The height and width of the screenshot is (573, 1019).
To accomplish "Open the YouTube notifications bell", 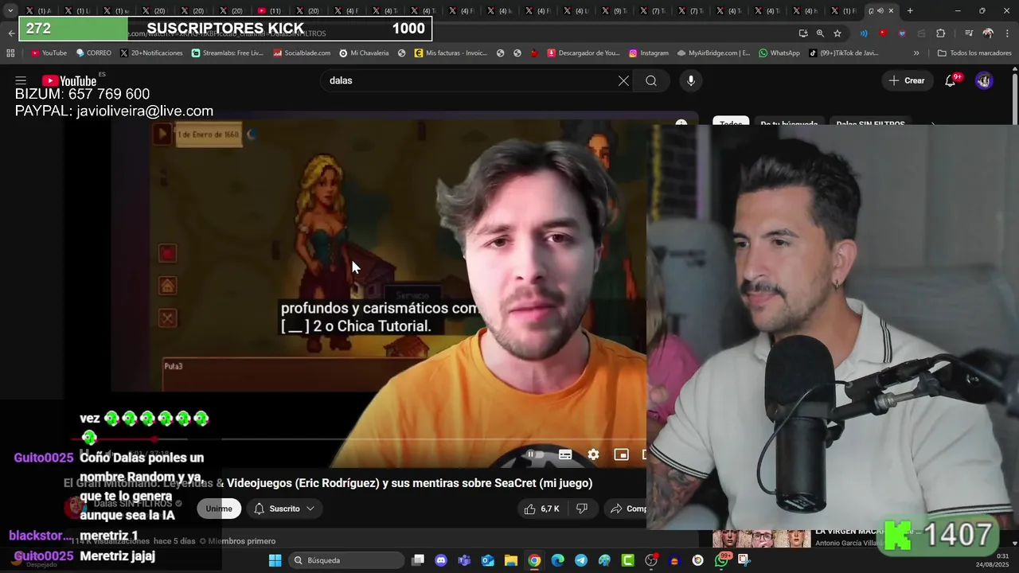I will 950,80.
